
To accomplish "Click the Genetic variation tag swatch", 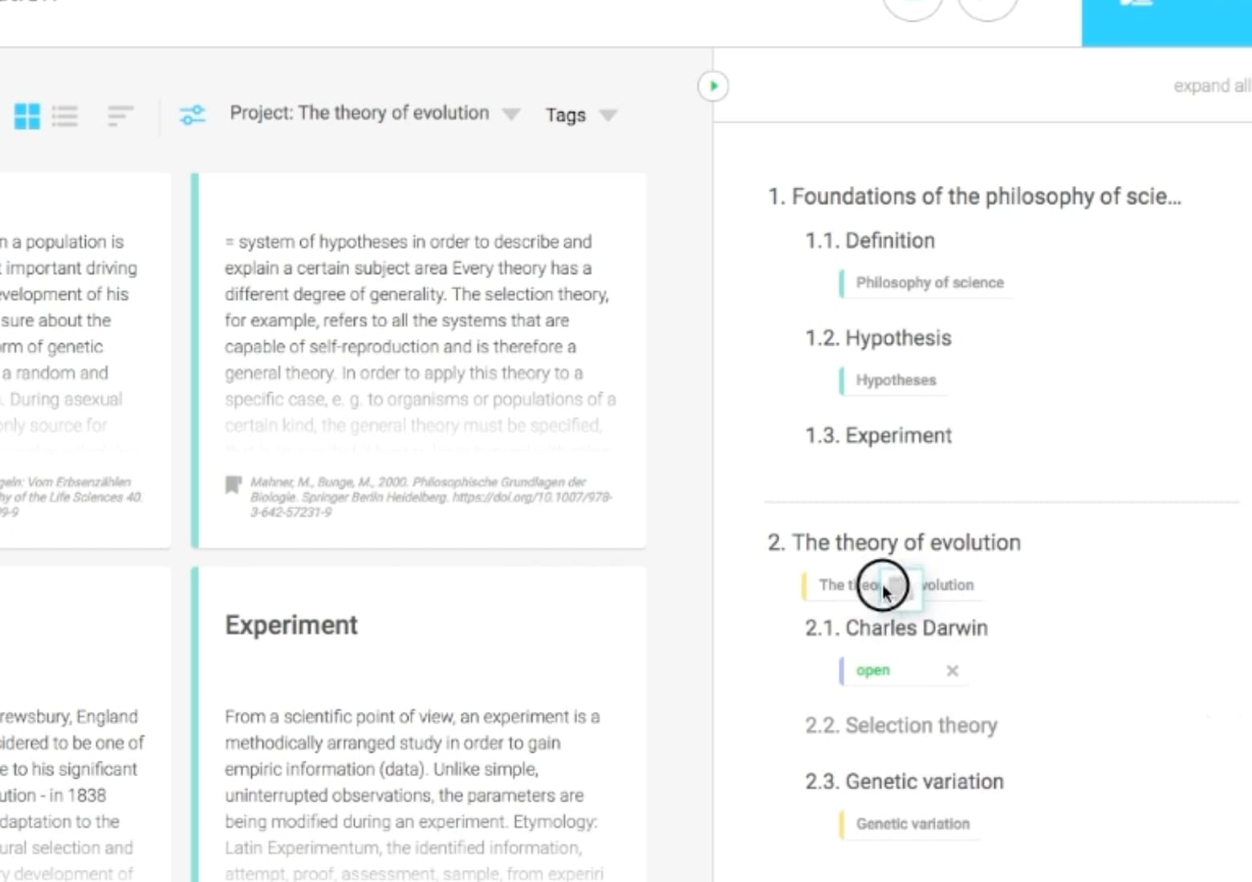I will [x=842, y=823].
